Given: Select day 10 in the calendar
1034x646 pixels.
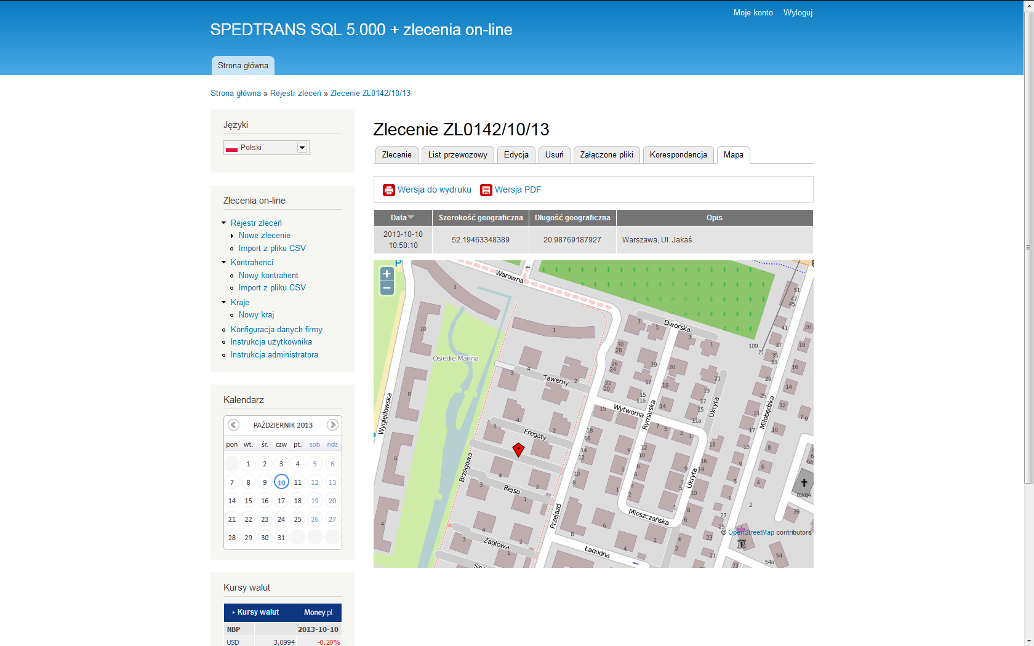Looking at the screenshot, I should coord(281,482).
